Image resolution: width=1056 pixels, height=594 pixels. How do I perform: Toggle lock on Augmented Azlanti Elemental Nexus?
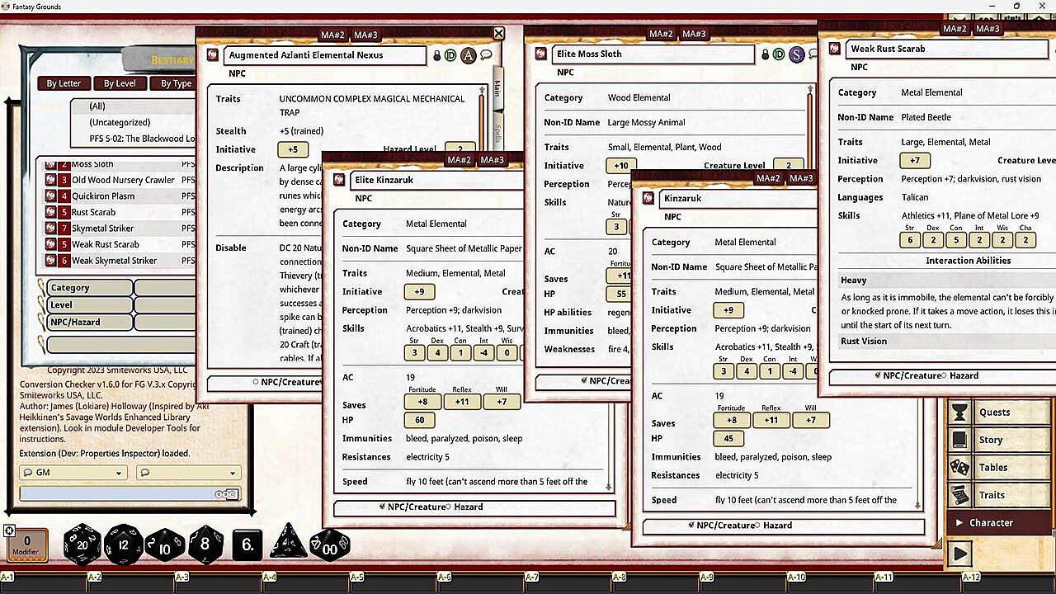(x=437, y=55)
